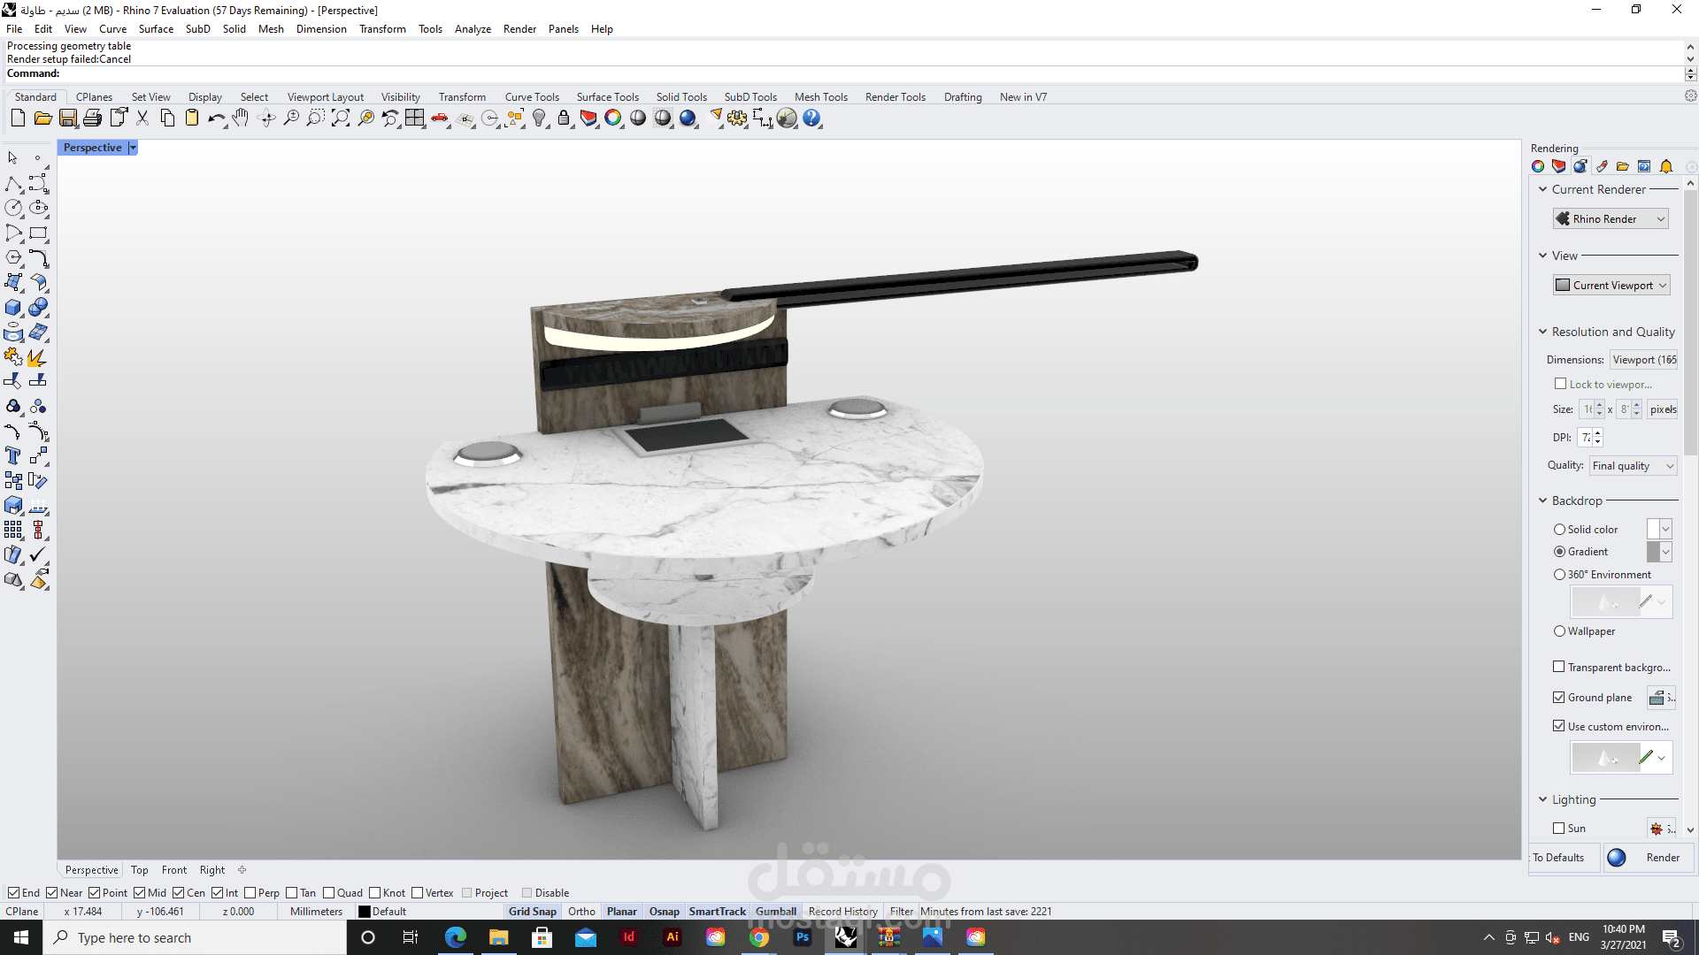Open the Surface menu
Image resolution: width=1699 pixels, height=955 pixels.
tap(156, 29)
